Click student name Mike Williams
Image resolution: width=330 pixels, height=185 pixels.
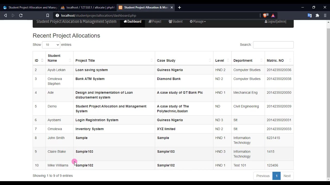[x=58, y=165]
